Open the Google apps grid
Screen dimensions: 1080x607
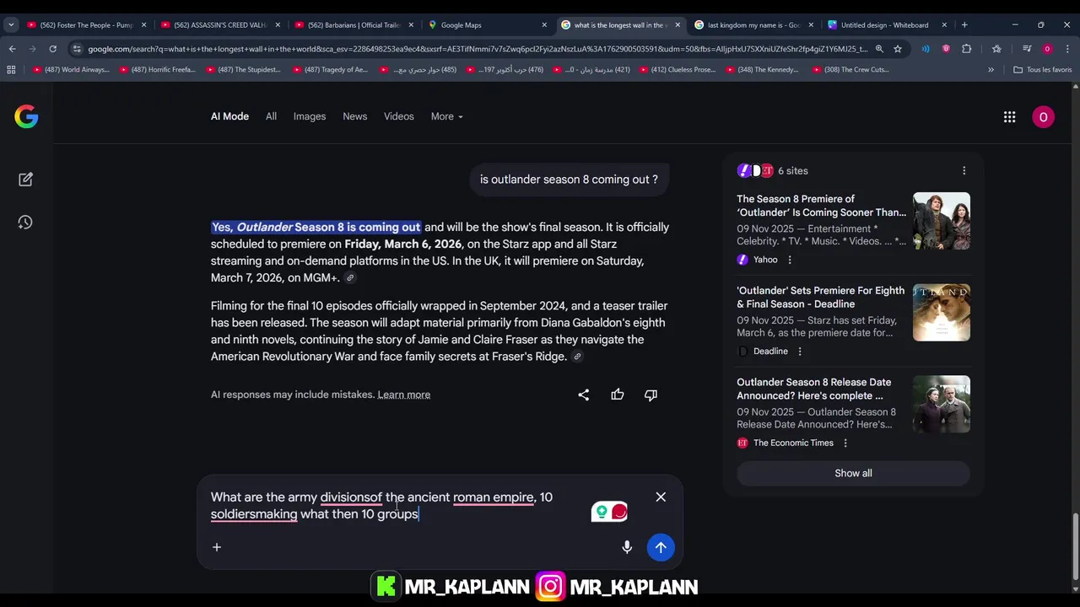1009,117
